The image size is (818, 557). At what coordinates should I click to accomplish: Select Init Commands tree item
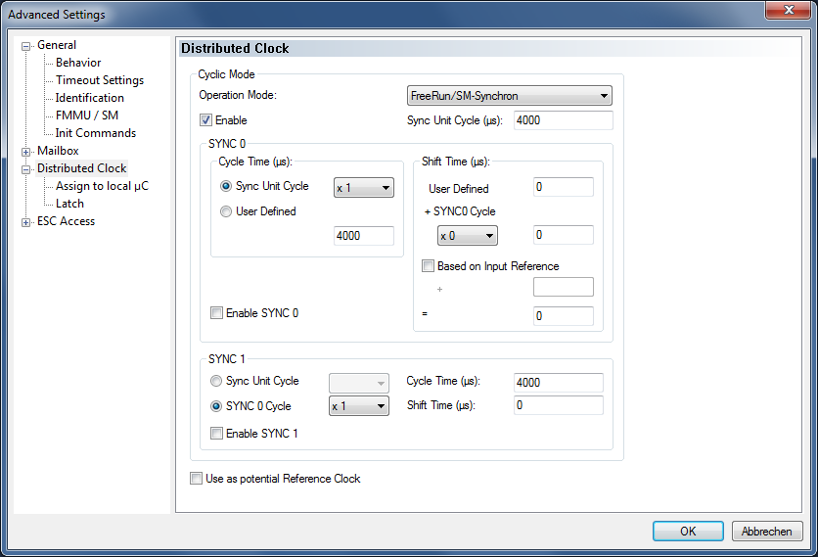[96, 133]
